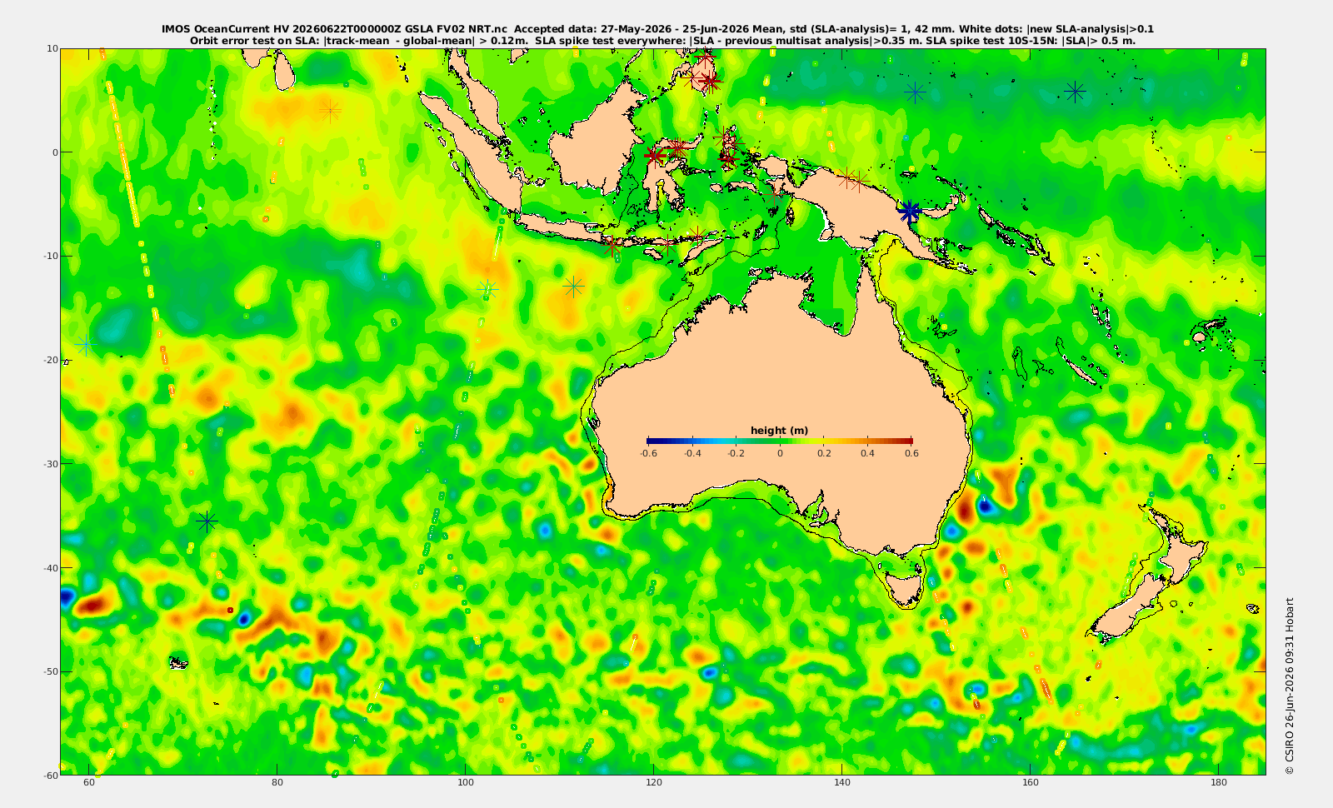The height and width of the screenshot is (808, 1333).
Task: Click the bold red asterisk at equator near 120E
Action: click(x=655, y=156)
